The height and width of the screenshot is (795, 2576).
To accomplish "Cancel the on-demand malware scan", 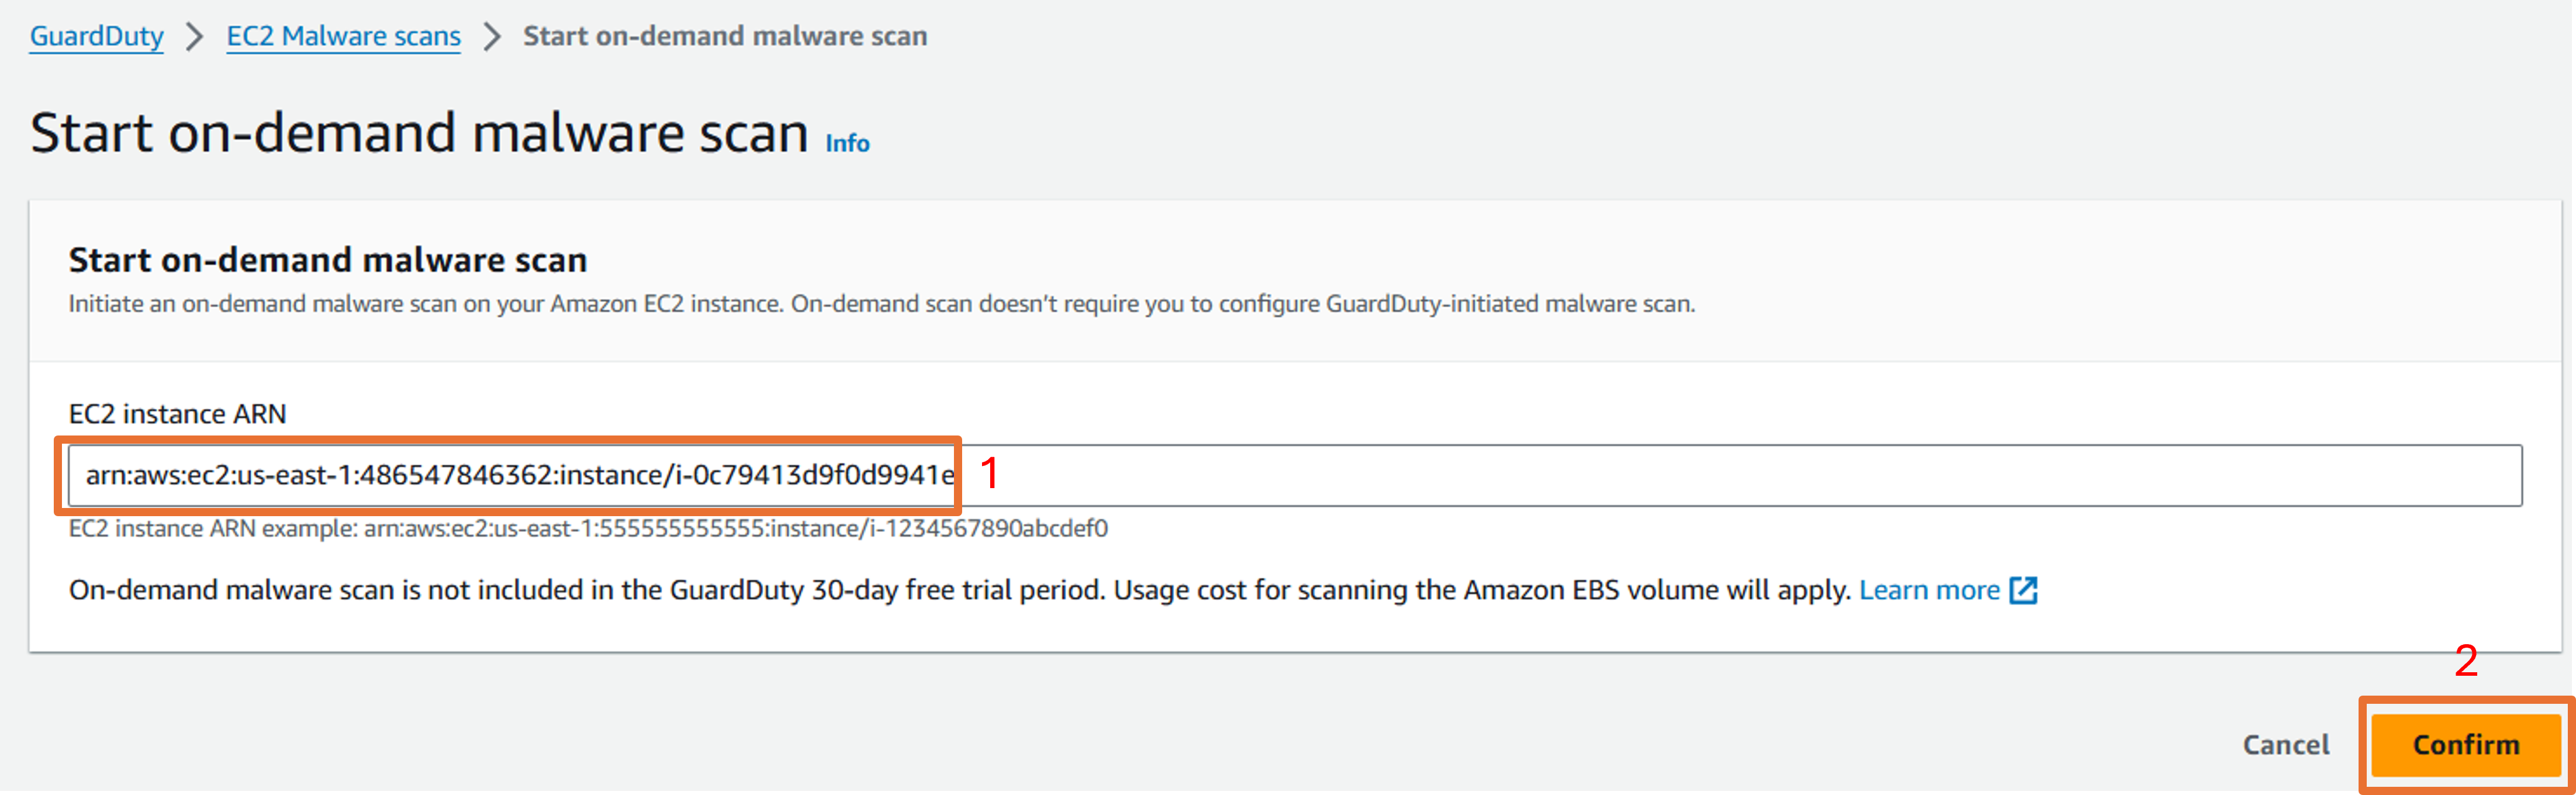I will pos(2285,745).
